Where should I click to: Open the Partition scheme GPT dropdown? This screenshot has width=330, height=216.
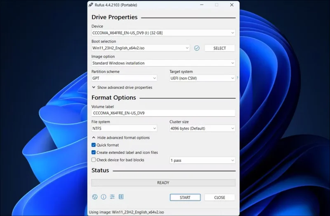pos(124,78)
